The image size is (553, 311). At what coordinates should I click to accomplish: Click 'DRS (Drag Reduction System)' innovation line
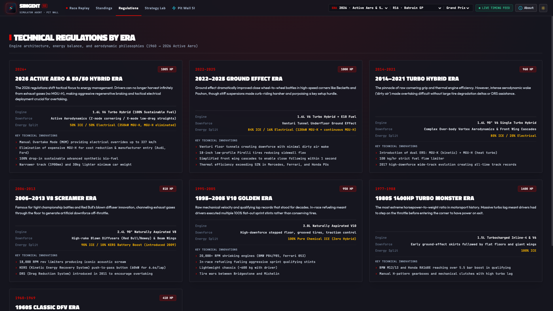(x=86, y=274)
